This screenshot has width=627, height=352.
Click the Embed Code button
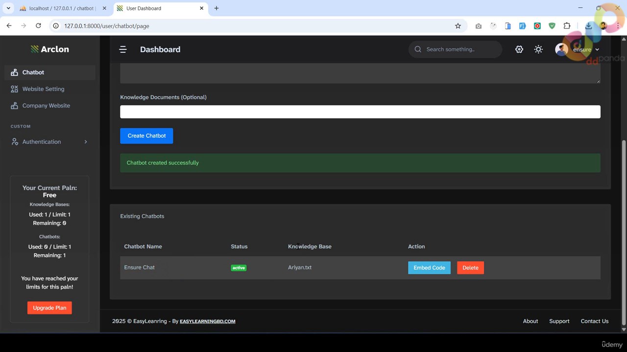tap(429, 268)
